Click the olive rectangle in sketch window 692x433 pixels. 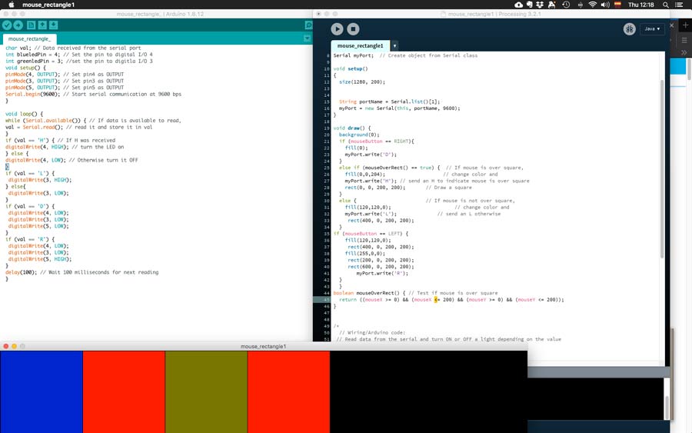206,391
